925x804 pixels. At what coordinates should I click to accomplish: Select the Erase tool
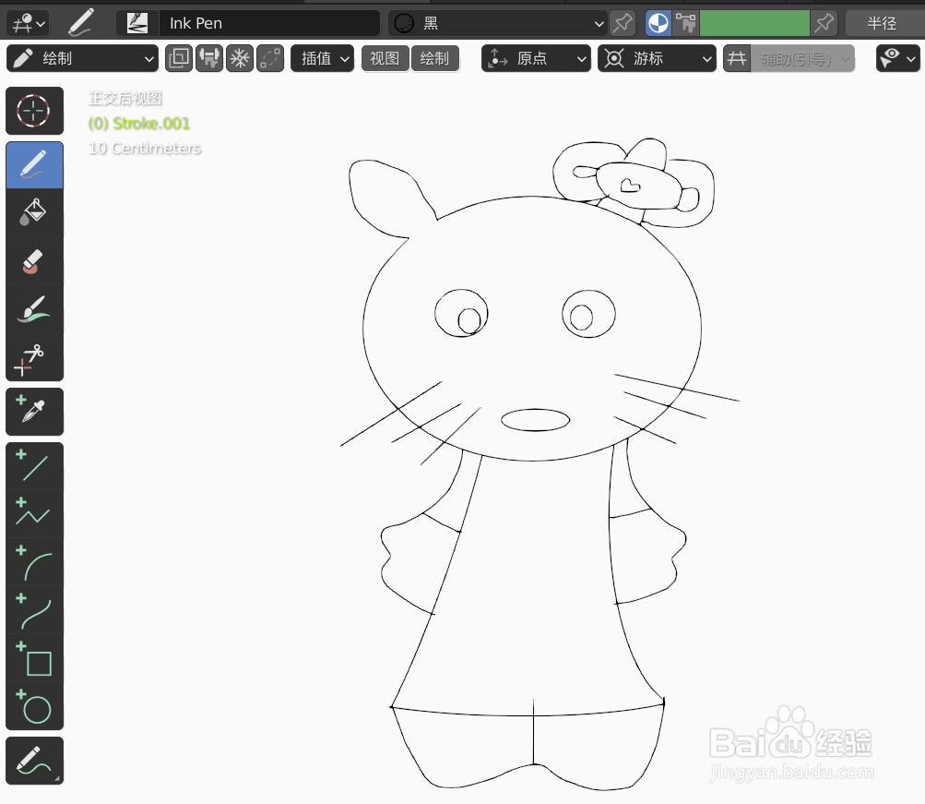tap(34, 261)
